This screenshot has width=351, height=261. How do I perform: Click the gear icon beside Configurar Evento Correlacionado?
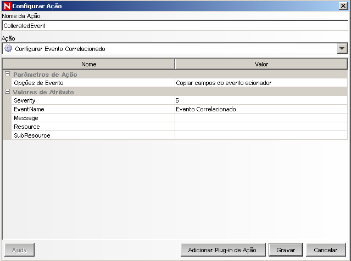[x=8, y=48]
